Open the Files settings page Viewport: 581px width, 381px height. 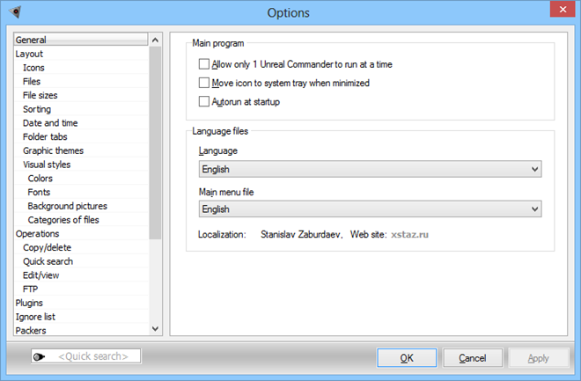point(81,82)
